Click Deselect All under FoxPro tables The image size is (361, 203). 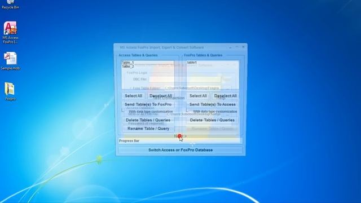[225, 96]
